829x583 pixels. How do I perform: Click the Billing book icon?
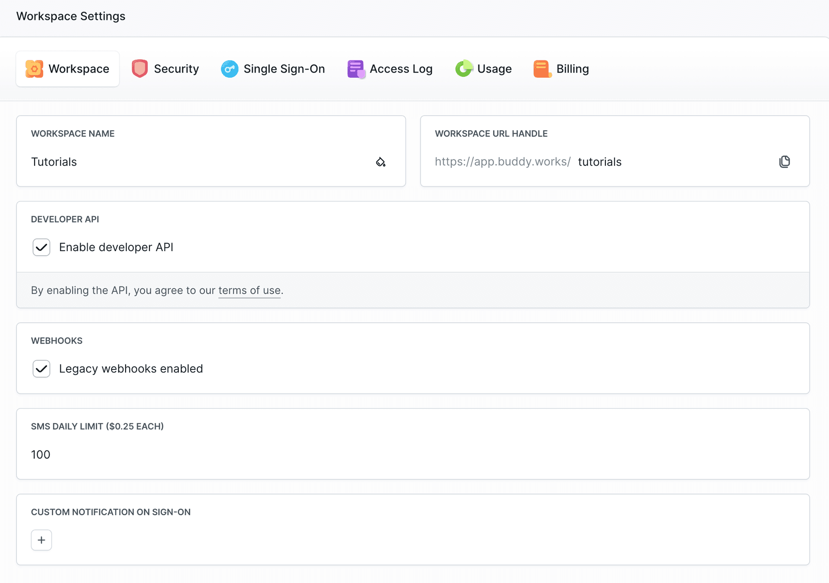pyautogui.click(x=541, y=69)
